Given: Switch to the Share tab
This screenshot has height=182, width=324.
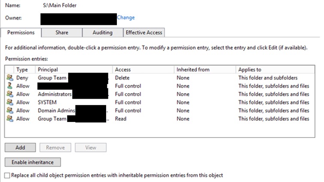Looking at the screenshot, I should tap(61, 33).
